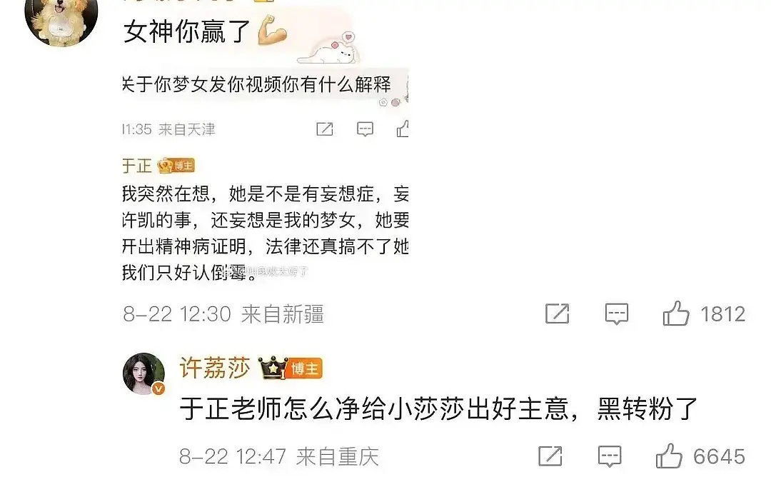Tap the comment text 女神你赢了

(187, 31)
